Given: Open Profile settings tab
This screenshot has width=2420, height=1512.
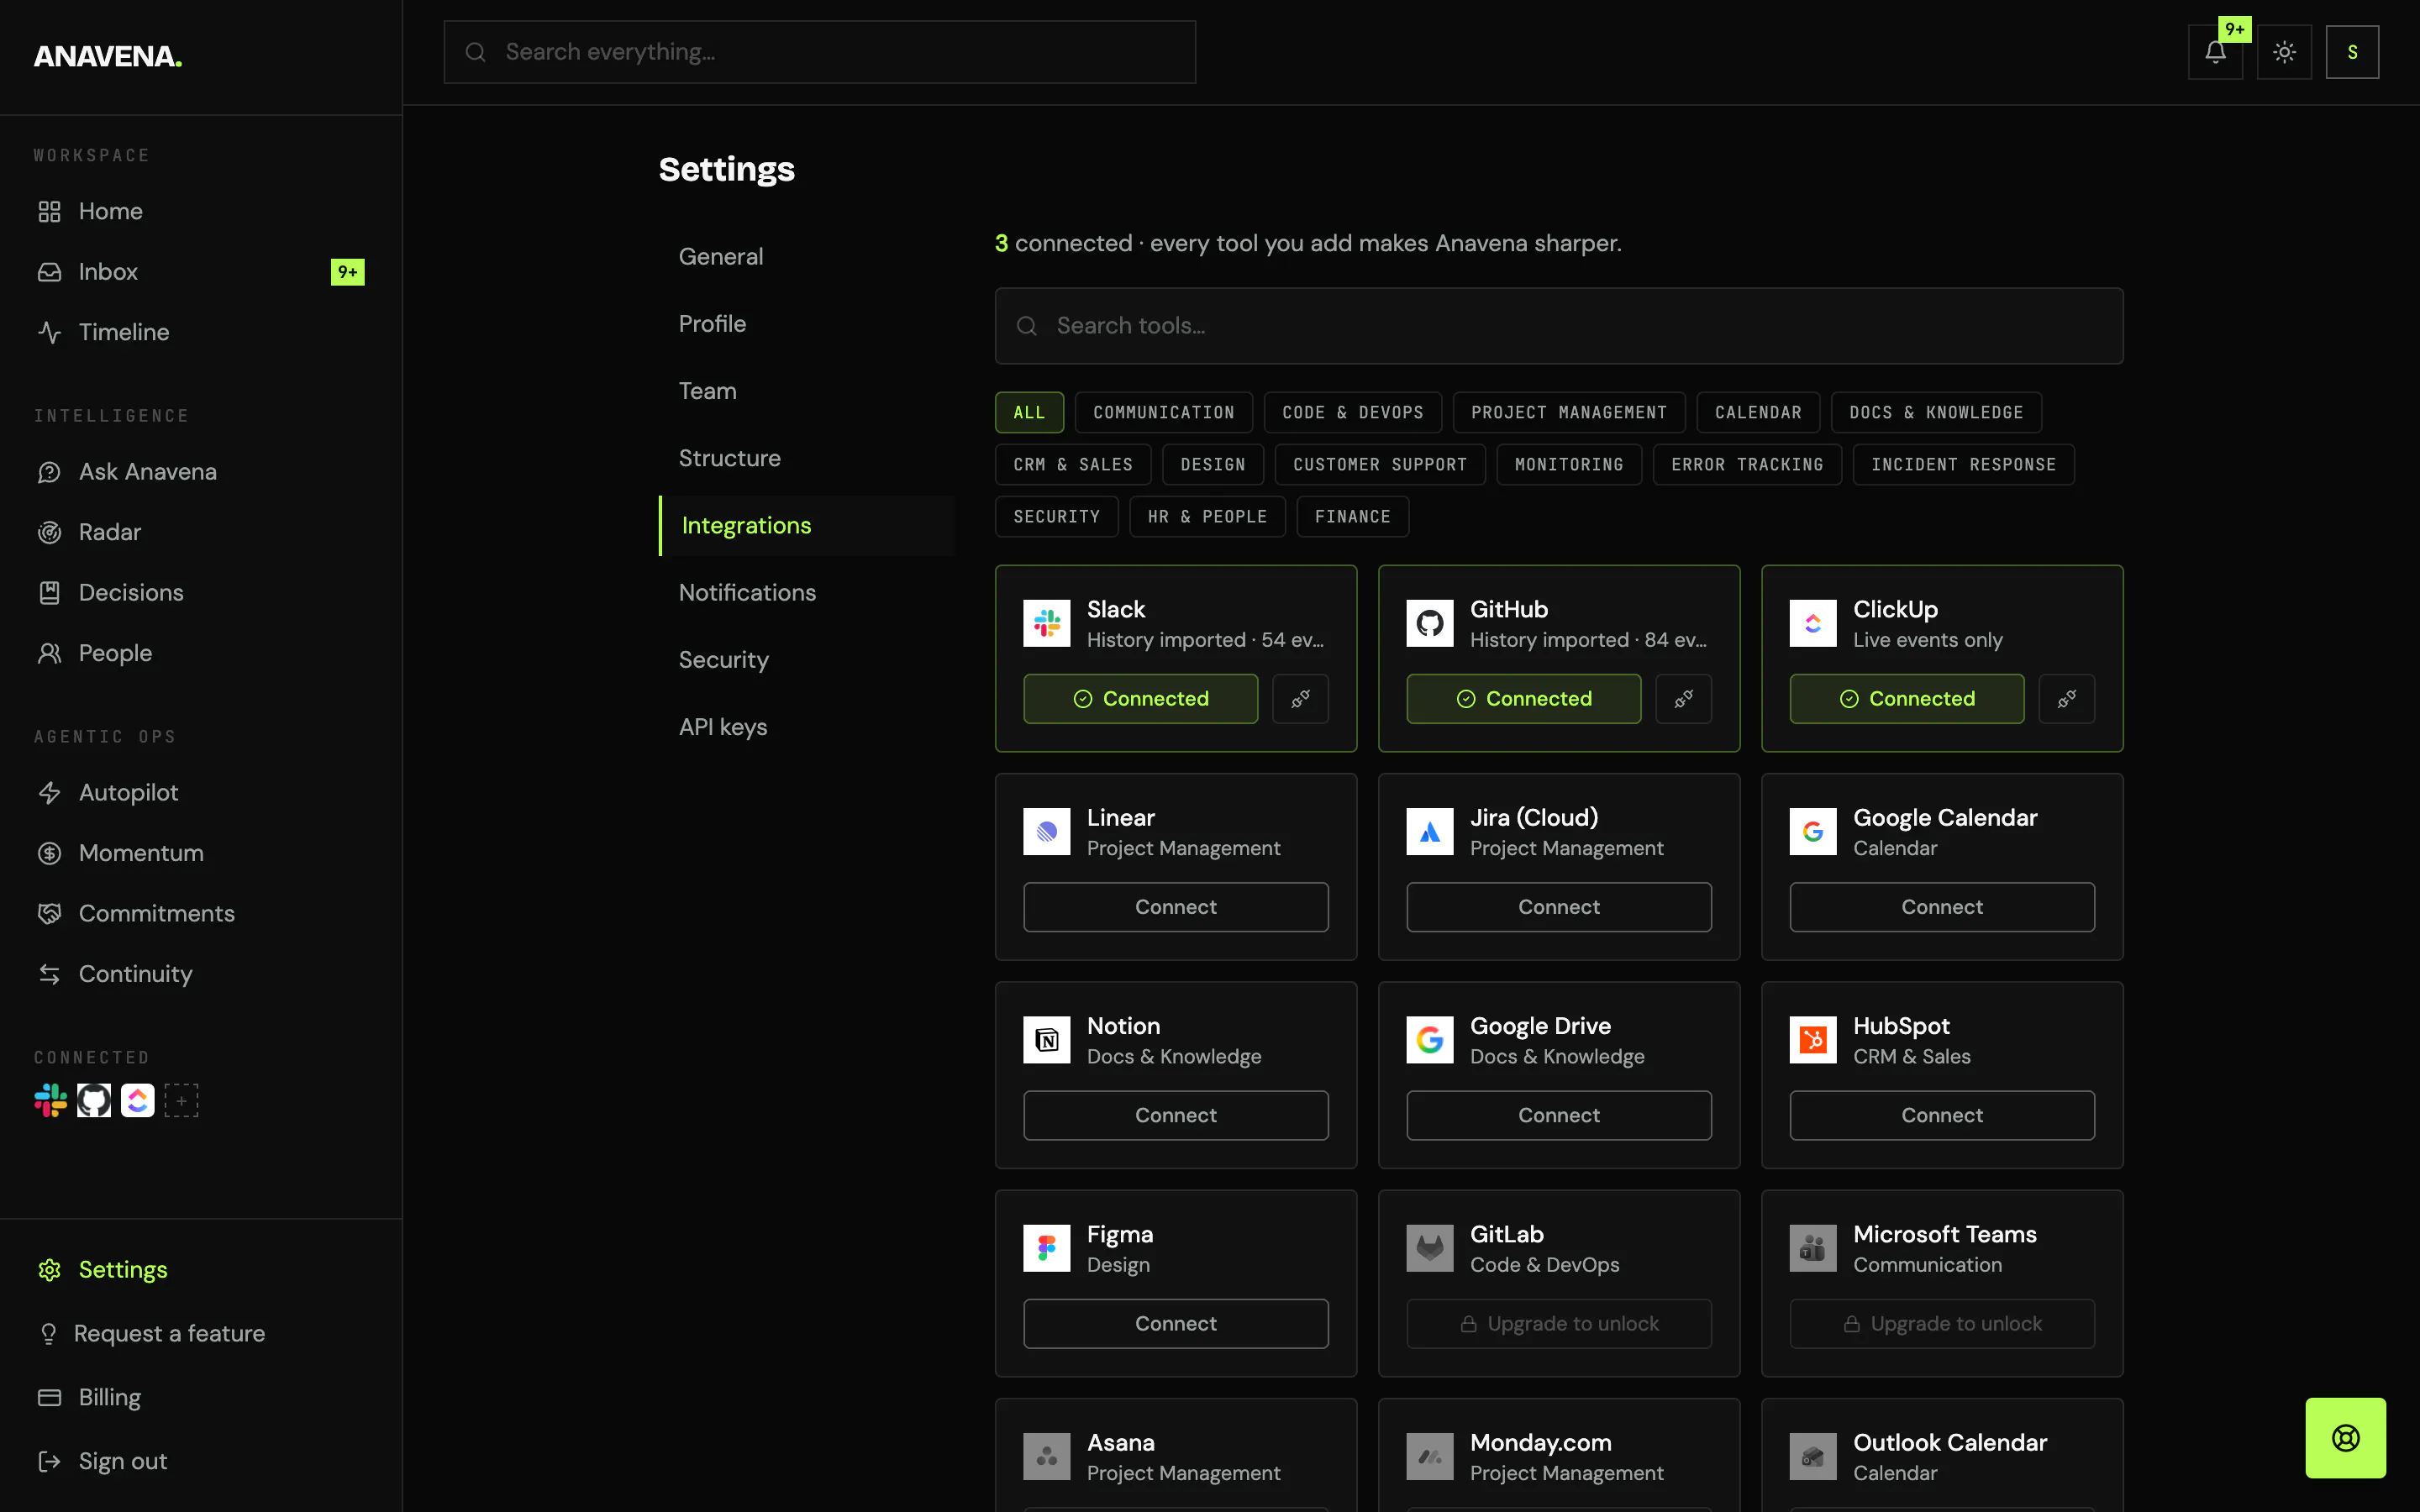Looking at the screenshot, I should (x=806, y=323).
